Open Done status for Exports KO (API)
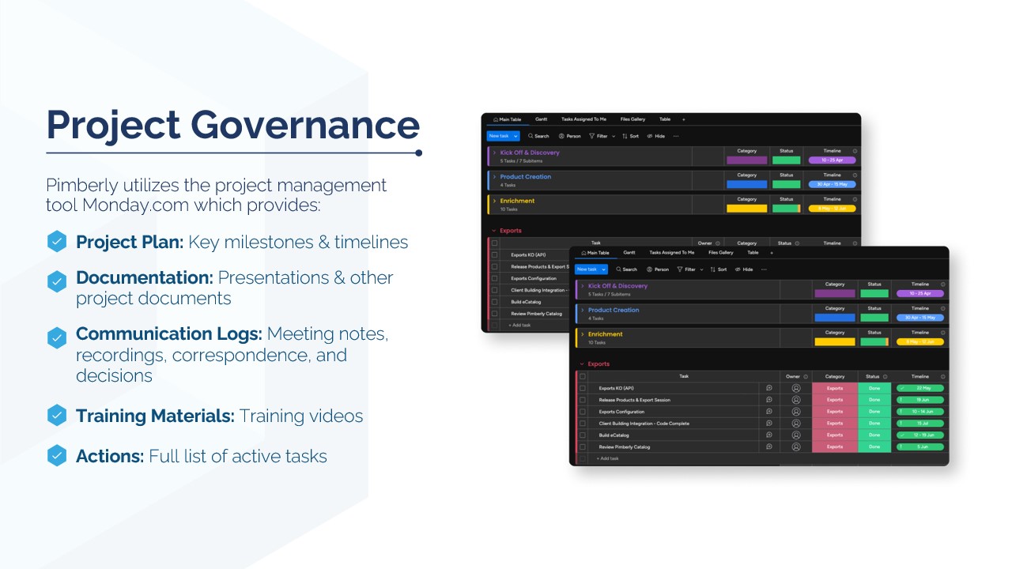The height and width of the screenshot is (569, 1012). (x=874, y=388)
